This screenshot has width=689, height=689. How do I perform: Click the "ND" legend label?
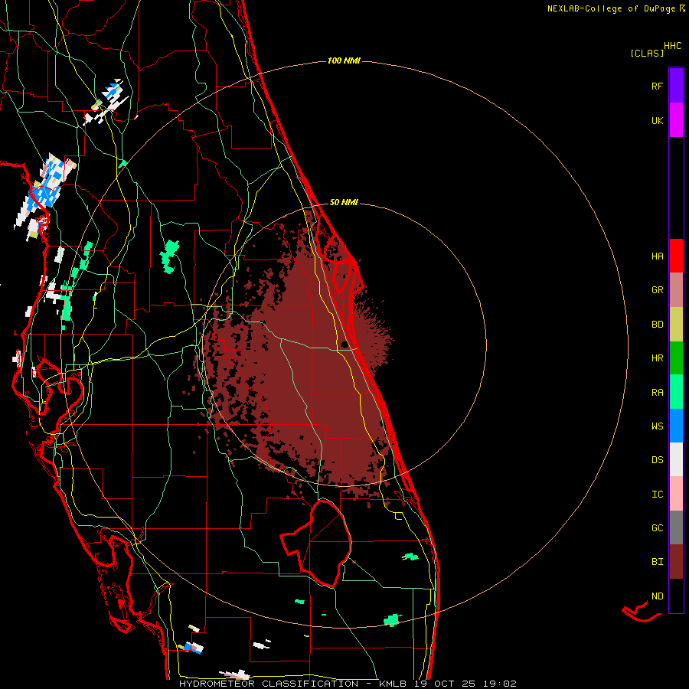click(x=657, y=596)
